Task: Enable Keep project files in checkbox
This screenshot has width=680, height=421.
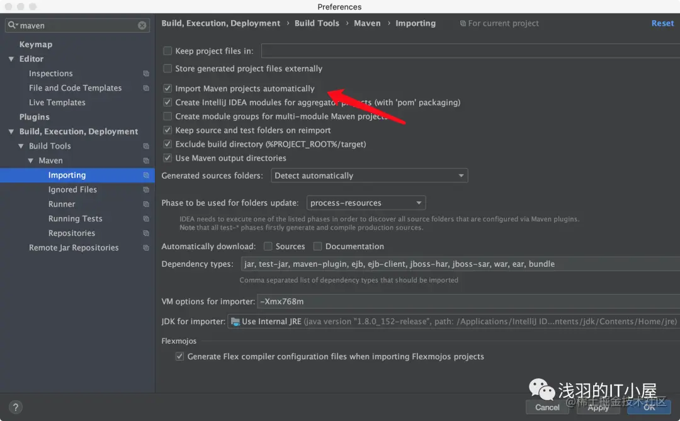Action: pyautogui.click(x=167, y=51)
